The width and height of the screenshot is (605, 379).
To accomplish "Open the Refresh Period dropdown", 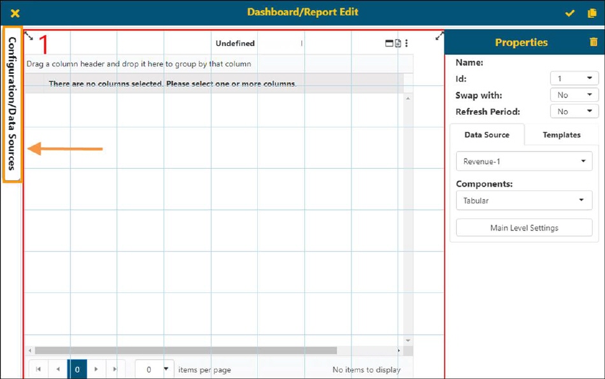I will (x=574, y=111).
